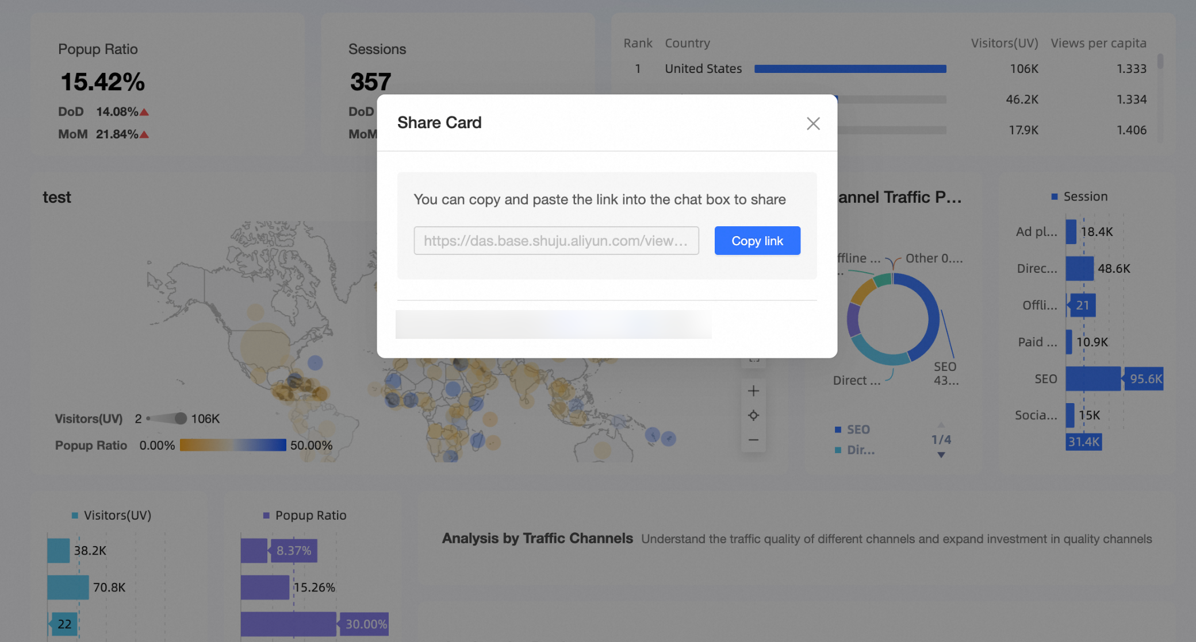Click the Popup Ratio color gradient bar
This screenshot has height=642, width=1196.
(232, 445)
